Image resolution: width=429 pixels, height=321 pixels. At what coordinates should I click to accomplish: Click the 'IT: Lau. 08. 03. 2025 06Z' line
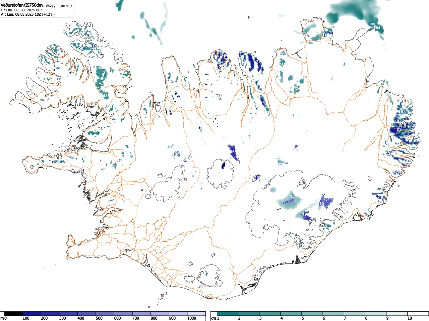(x=21, y=10)
